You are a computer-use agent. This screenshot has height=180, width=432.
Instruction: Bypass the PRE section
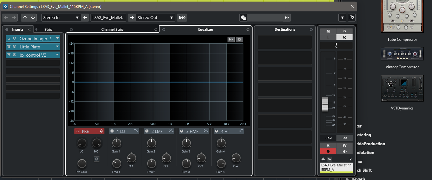point(77,131)
